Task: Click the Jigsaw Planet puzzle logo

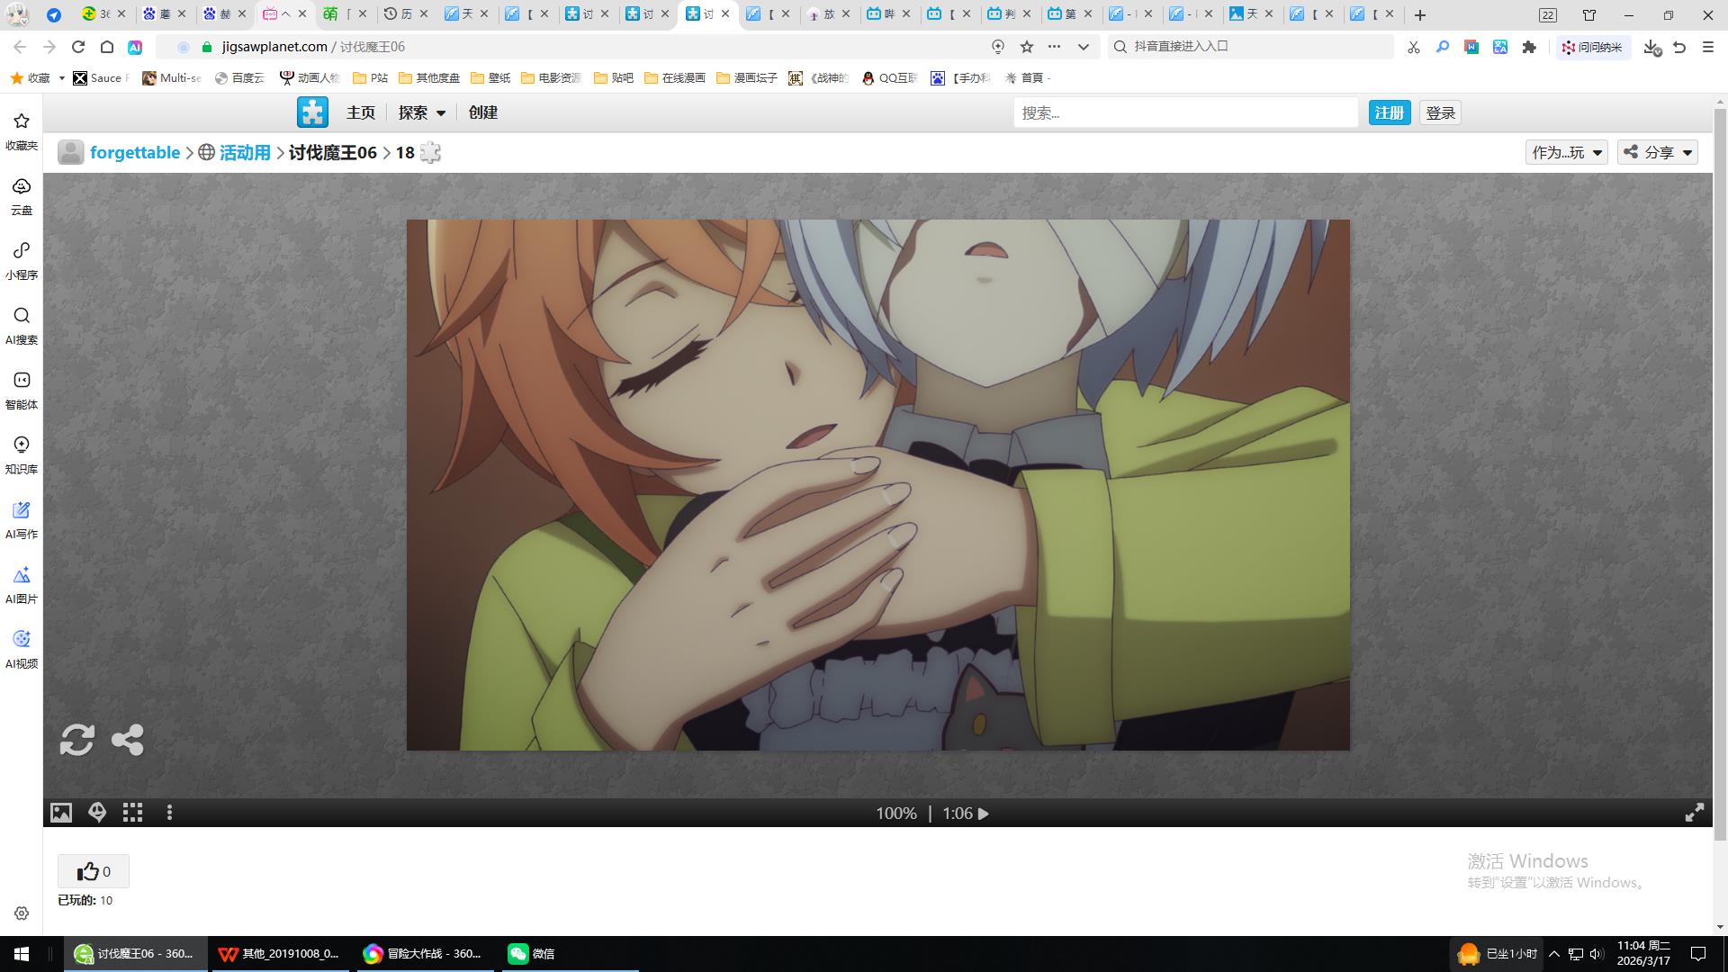Action: pyautogui.click(x=312, y=112)
